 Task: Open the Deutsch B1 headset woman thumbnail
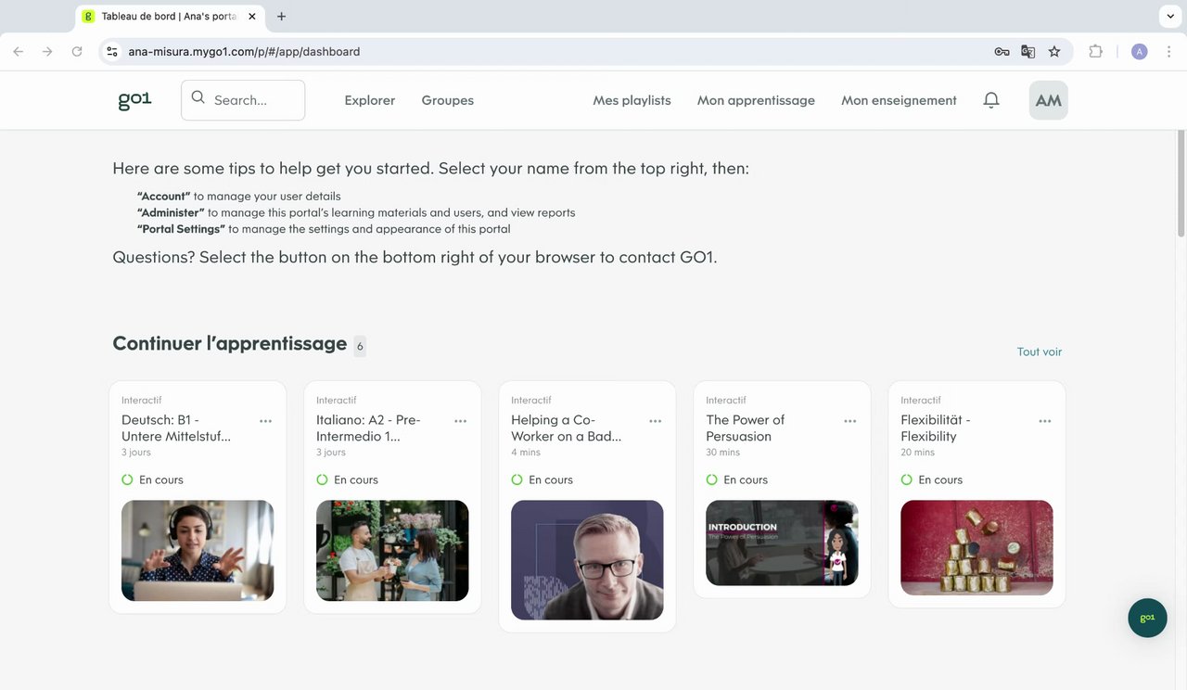[x=198, y=551]
